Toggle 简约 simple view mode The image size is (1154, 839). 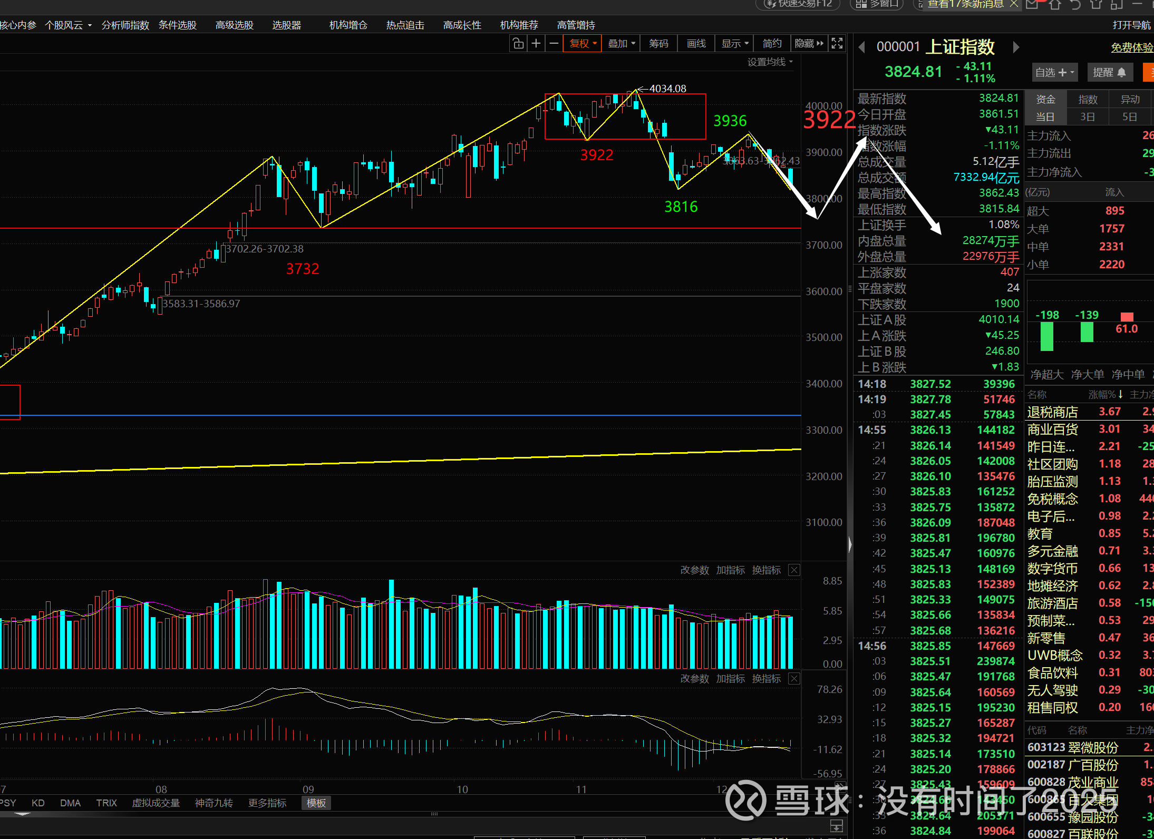click(x=772, y=44)
